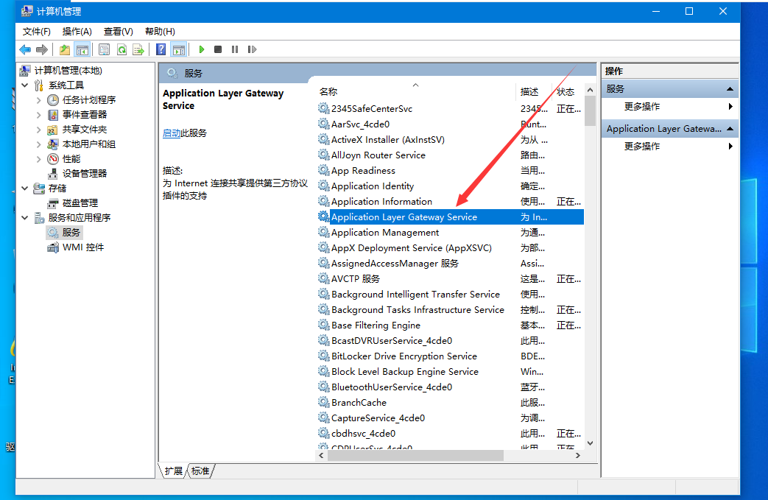Image resolution: width=768 pixels, height=500 pixels.
Task: Click the properties dialog toolbar icon
Action: coord(104,49)
